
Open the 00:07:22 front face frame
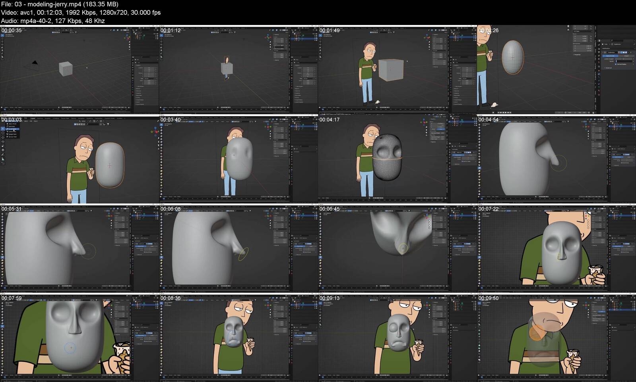[556, 249]
